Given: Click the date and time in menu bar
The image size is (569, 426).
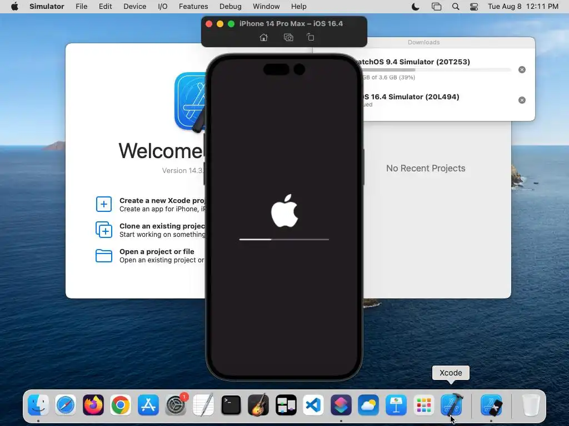Looking at the screenshot, I should coord(523,7).
